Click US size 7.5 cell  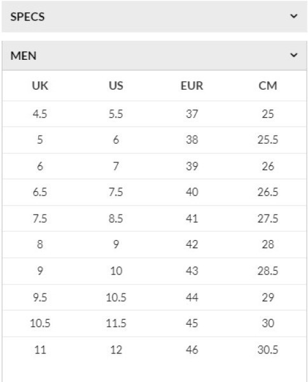(116, 192)
